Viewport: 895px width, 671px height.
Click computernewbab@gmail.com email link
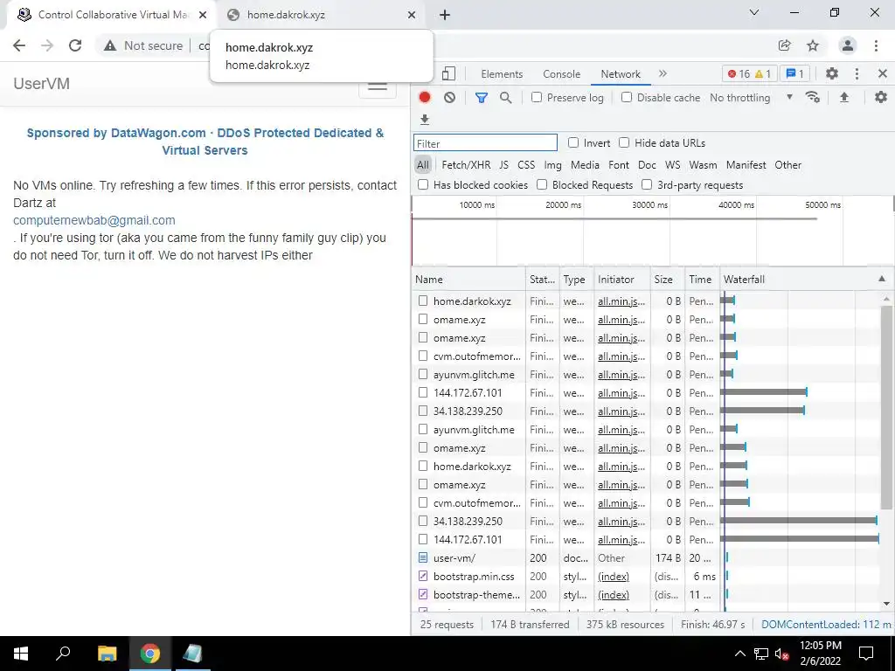tap(94, 220)
